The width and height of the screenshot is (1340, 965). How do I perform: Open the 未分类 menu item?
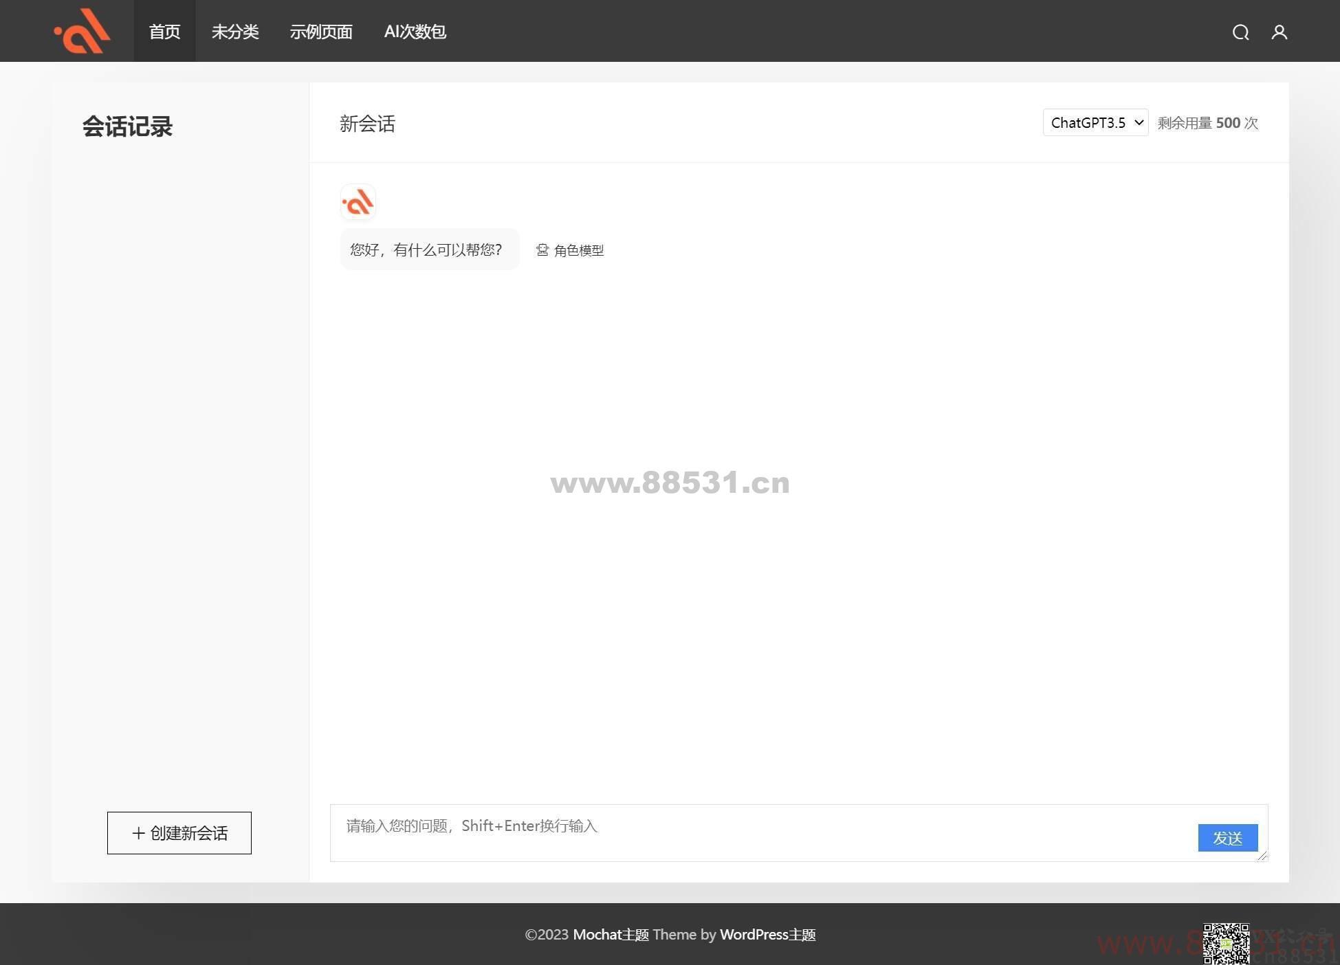pos(235,32)
